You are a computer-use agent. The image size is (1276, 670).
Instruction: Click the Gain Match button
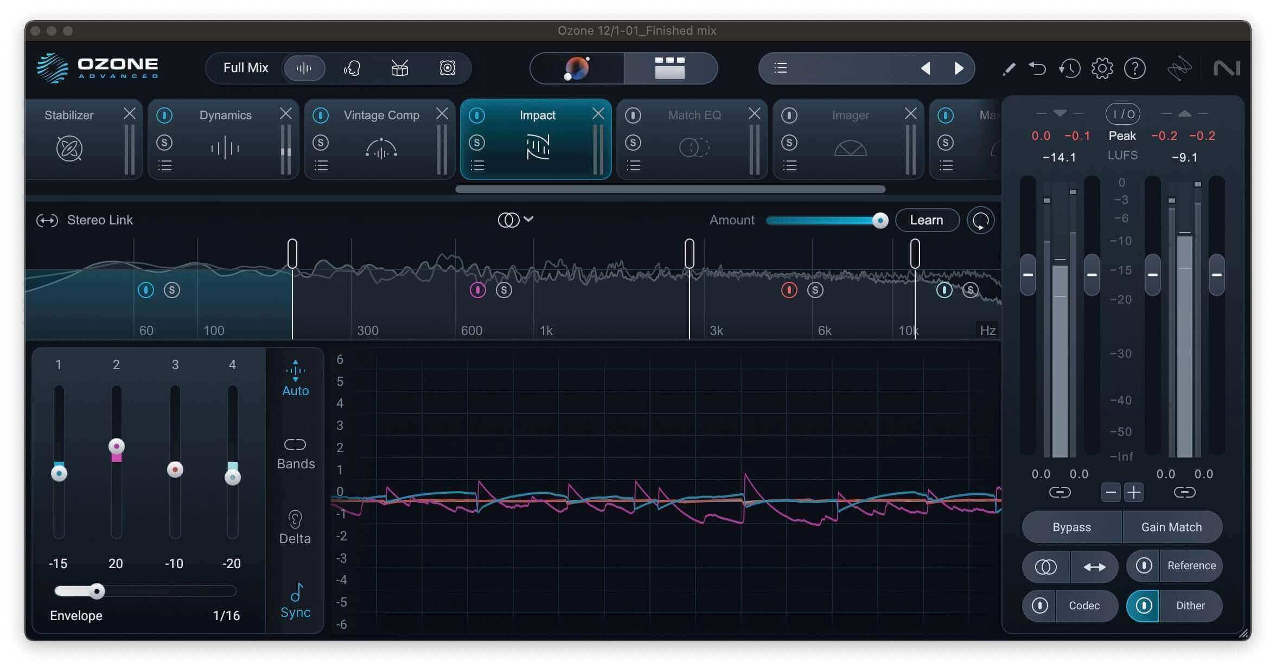pos(1171,527)
